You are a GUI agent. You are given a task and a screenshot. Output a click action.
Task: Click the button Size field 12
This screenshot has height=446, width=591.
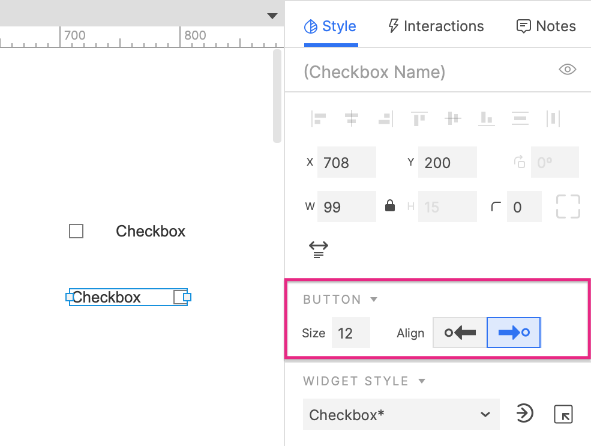tap(350, 333)
